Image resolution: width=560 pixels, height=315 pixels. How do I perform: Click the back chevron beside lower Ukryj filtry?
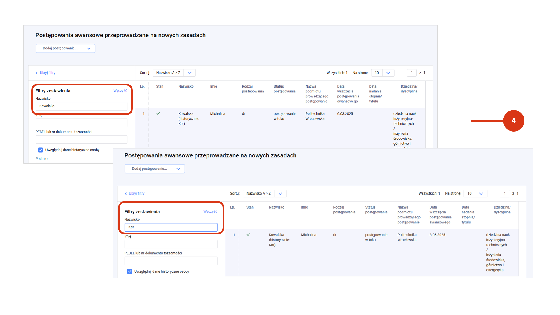126,194
